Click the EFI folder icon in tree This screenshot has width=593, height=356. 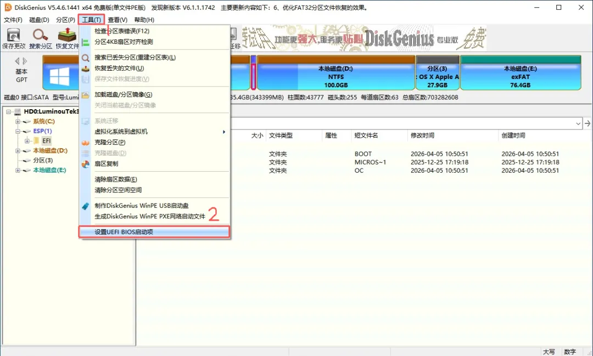[36, 140]
